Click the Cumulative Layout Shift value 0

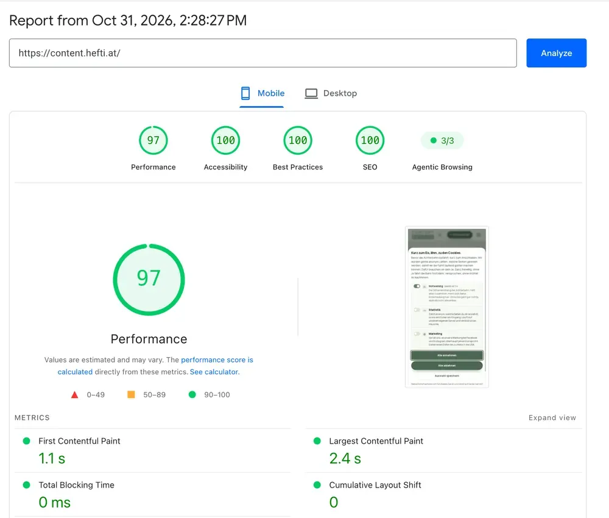334,502
